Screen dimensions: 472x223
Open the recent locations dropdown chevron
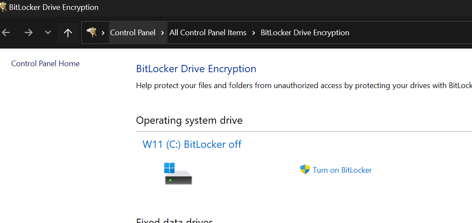(x=48, y=33)
